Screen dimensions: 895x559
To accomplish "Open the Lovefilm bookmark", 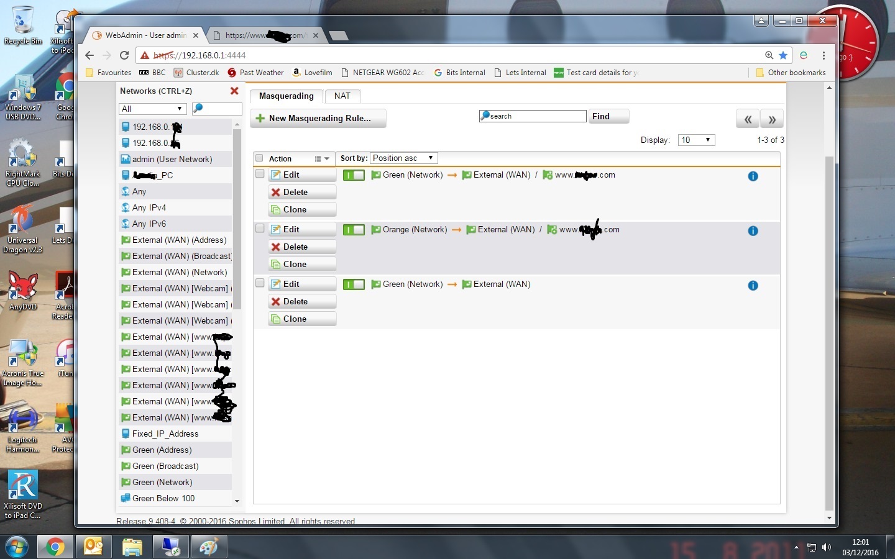I will tap(312, 73).
